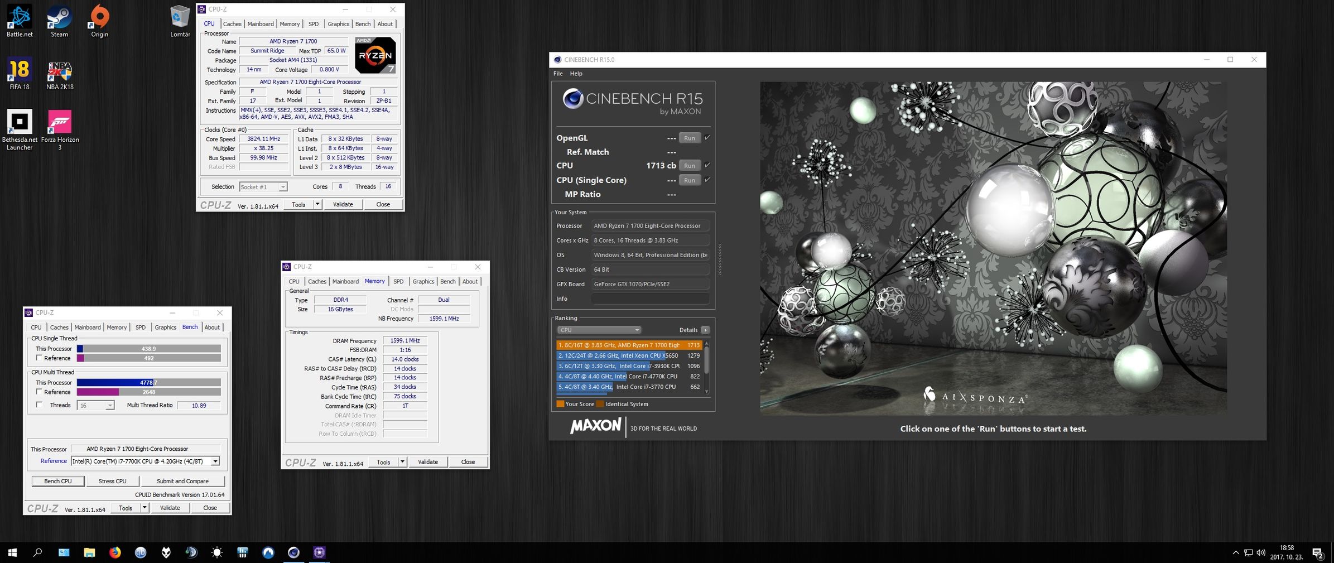
Task: Switch to SPD tab in CPU-Z Memory window
Action: (398, 281)
